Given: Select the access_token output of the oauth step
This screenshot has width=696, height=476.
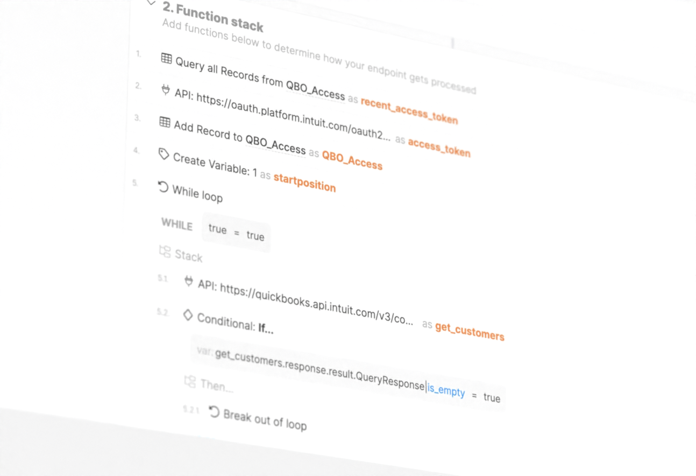Looking at the screenshot, I should (439, 146).
